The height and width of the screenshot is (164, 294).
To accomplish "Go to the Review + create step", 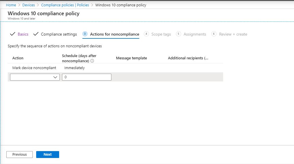I will tap(233, 34).
